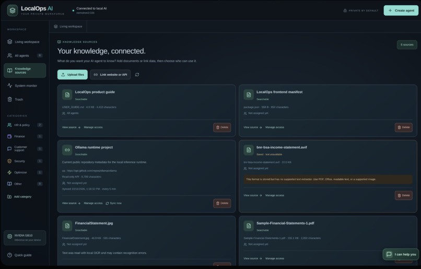
Task: Click Add category
Action: click(19, 197)
